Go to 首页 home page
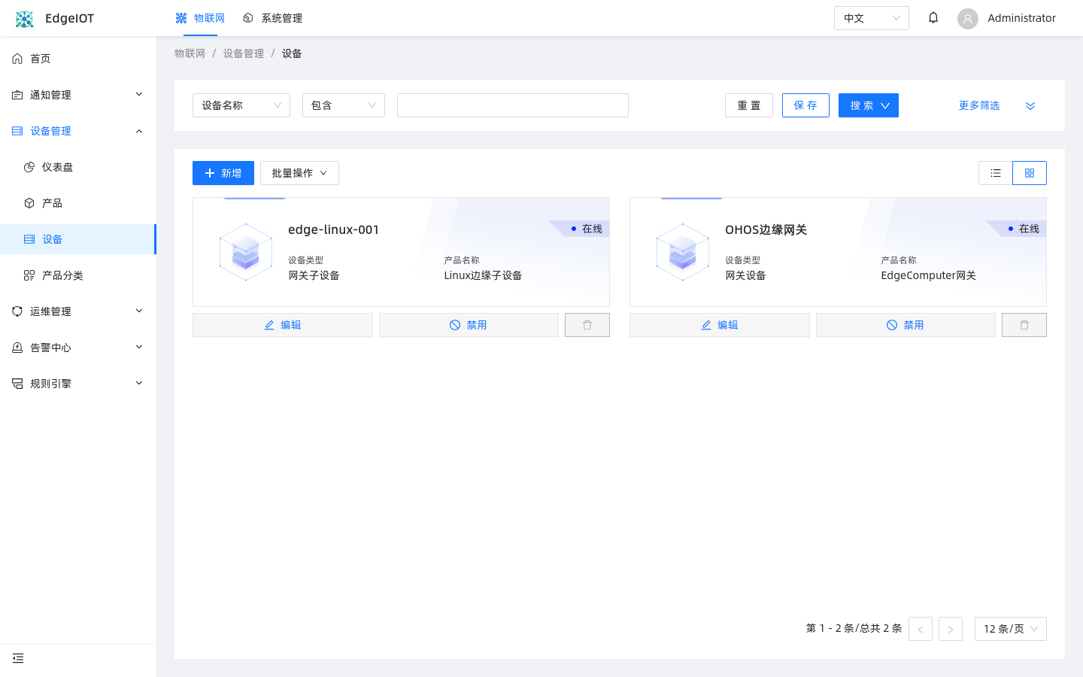Image resolution: width=1083 pixels, height=677 pixels. tap(78, 59)
